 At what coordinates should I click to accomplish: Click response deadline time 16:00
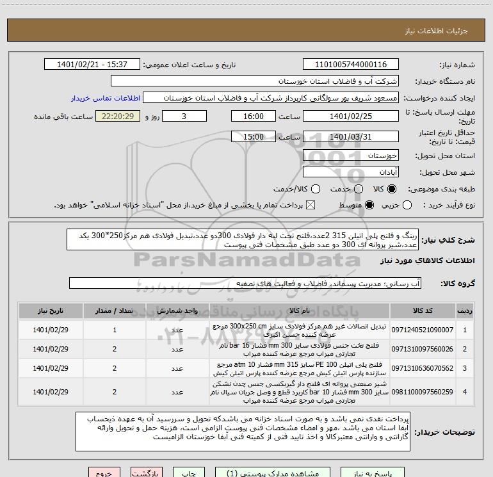click(254, 116)
